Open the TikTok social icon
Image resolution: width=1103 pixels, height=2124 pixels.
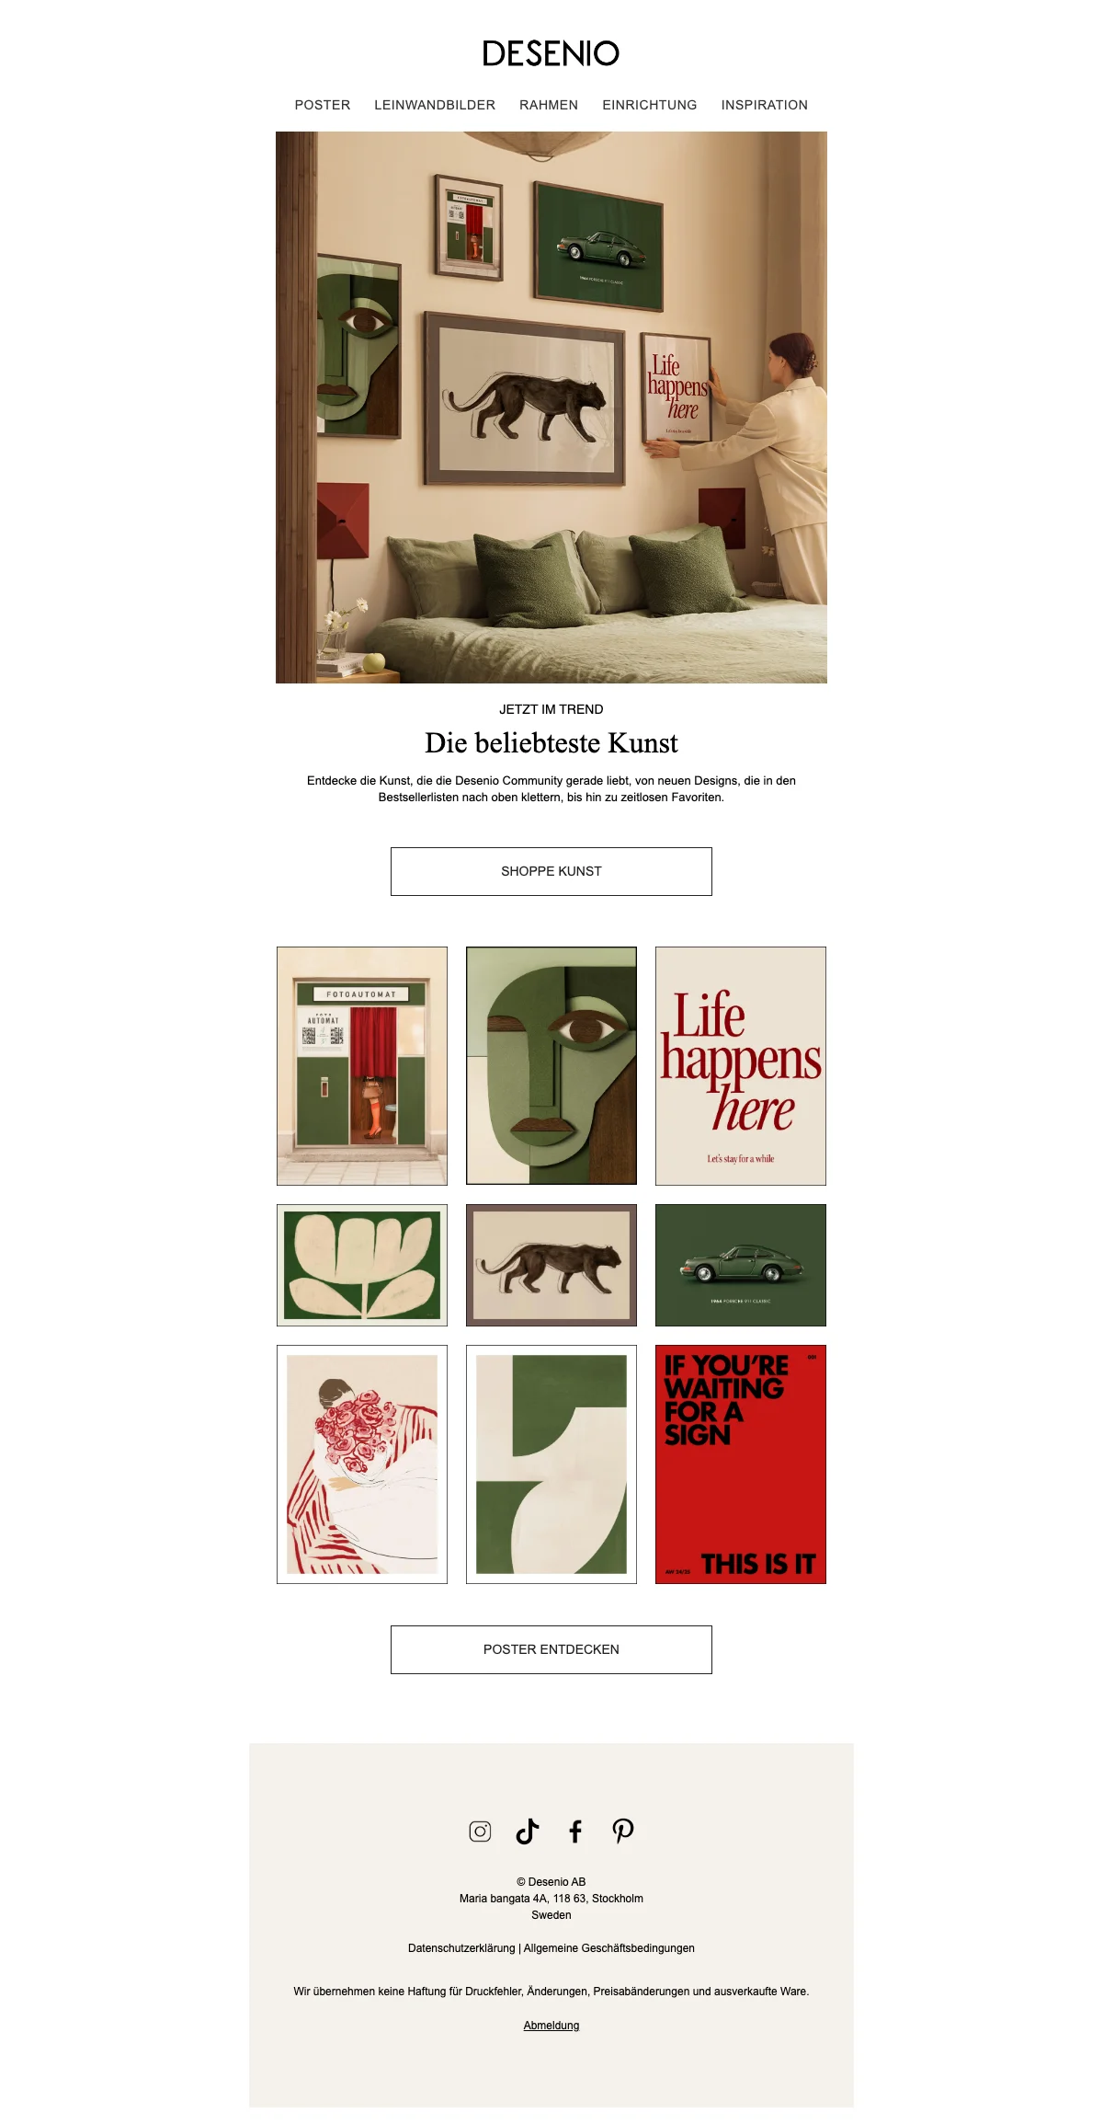point(528,1831)
